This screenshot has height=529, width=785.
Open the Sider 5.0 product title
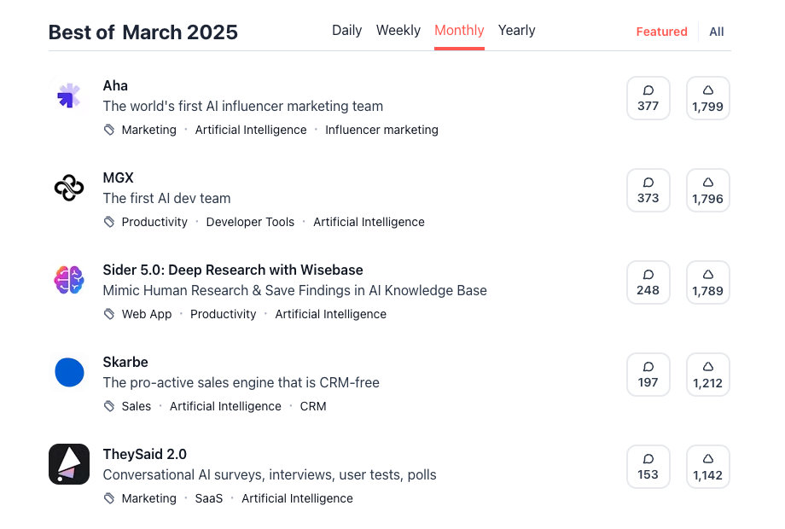pos(233,270)
